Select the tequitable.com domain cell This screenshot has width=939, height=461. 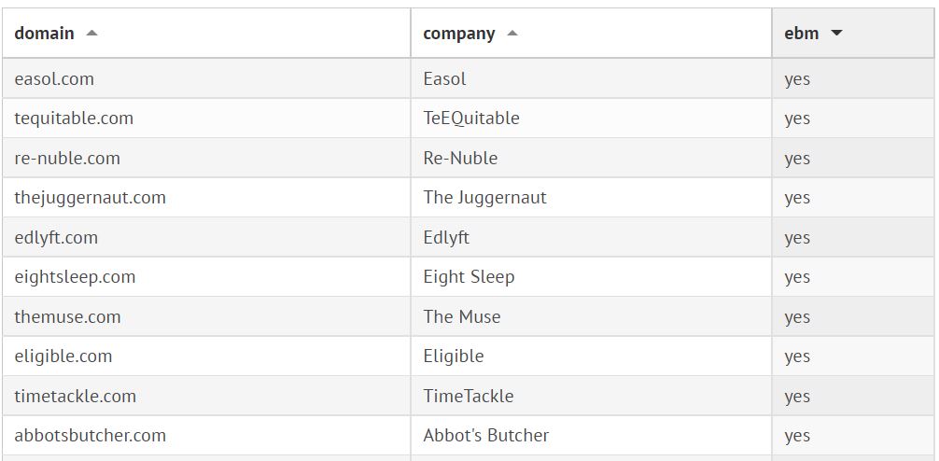click(x=74, y=119)
